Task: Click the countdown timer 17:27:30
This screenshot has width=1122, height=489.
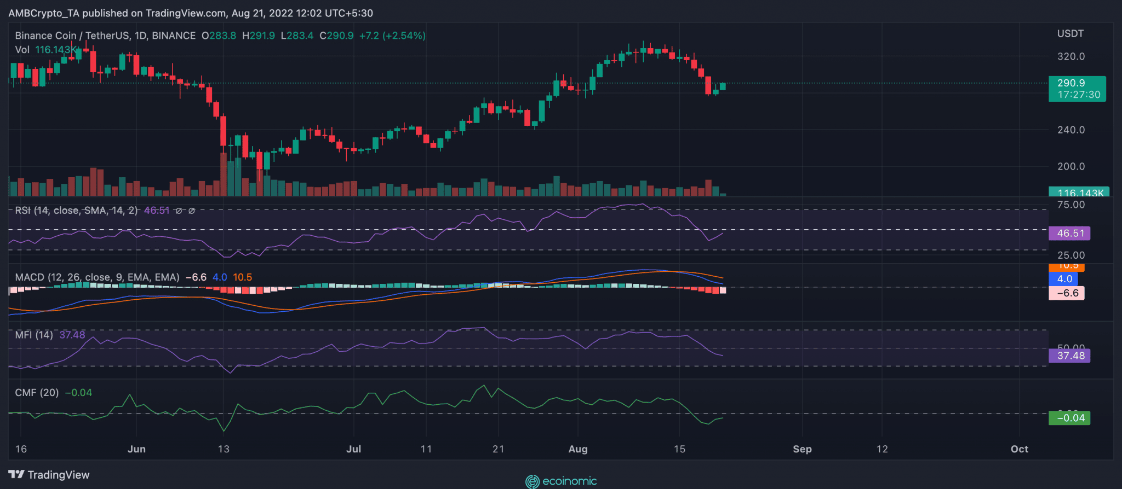Action: point(1079,95)
